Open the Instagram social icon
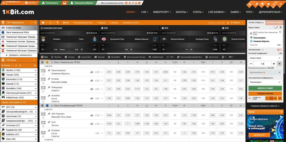The image size is (286, 142). pyautogui.click(x=133, y=3)
